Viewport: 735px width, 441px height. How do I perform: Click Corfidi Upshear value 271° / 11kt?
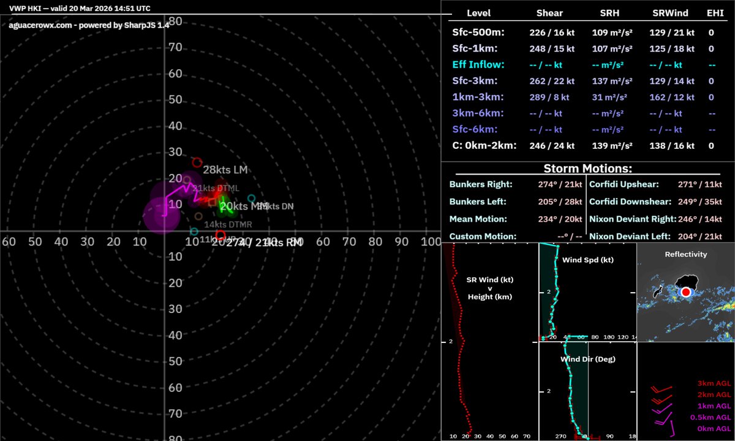pos(701,184)
